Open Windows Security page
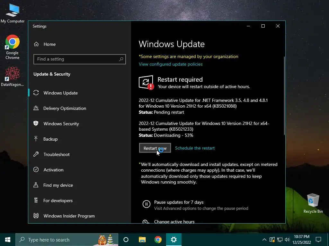The height and width of the screenshot is (246, 329). [x=61, y=124]
